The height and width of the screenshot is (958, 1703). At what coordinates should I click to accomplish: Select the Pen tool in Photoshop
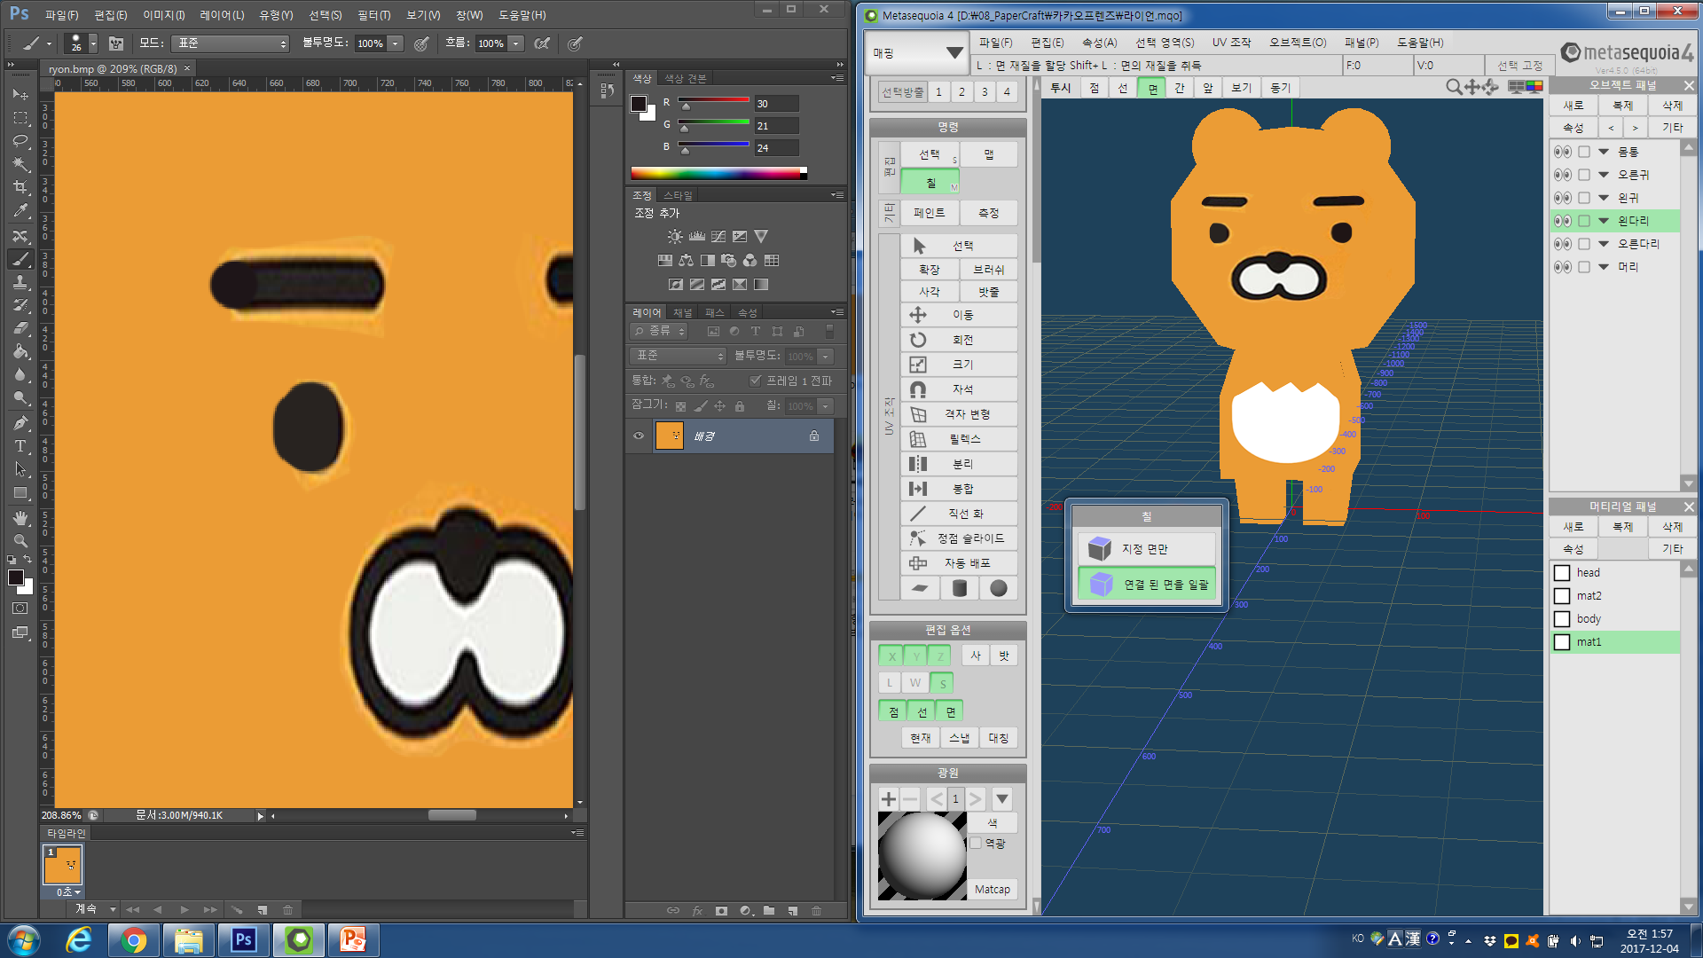pos(20,423)
